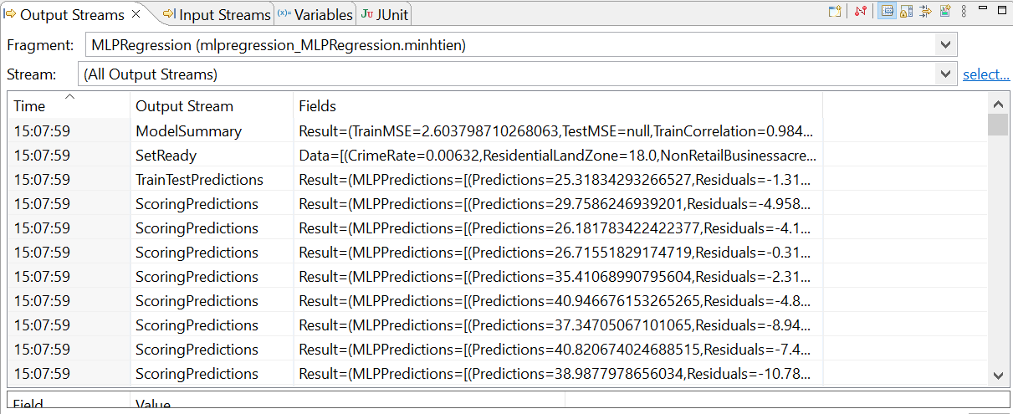1013x414 pixels.
Task: Toggle the highlighted show details pane icon
Action: tap(888, 12)
